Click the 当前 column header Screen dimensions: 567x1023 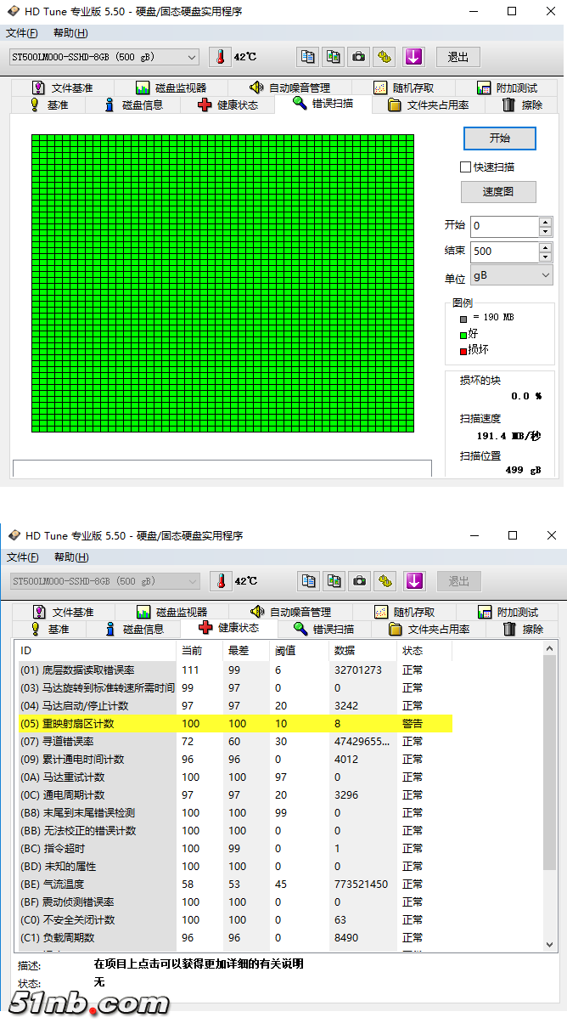(x=200, y=651)
